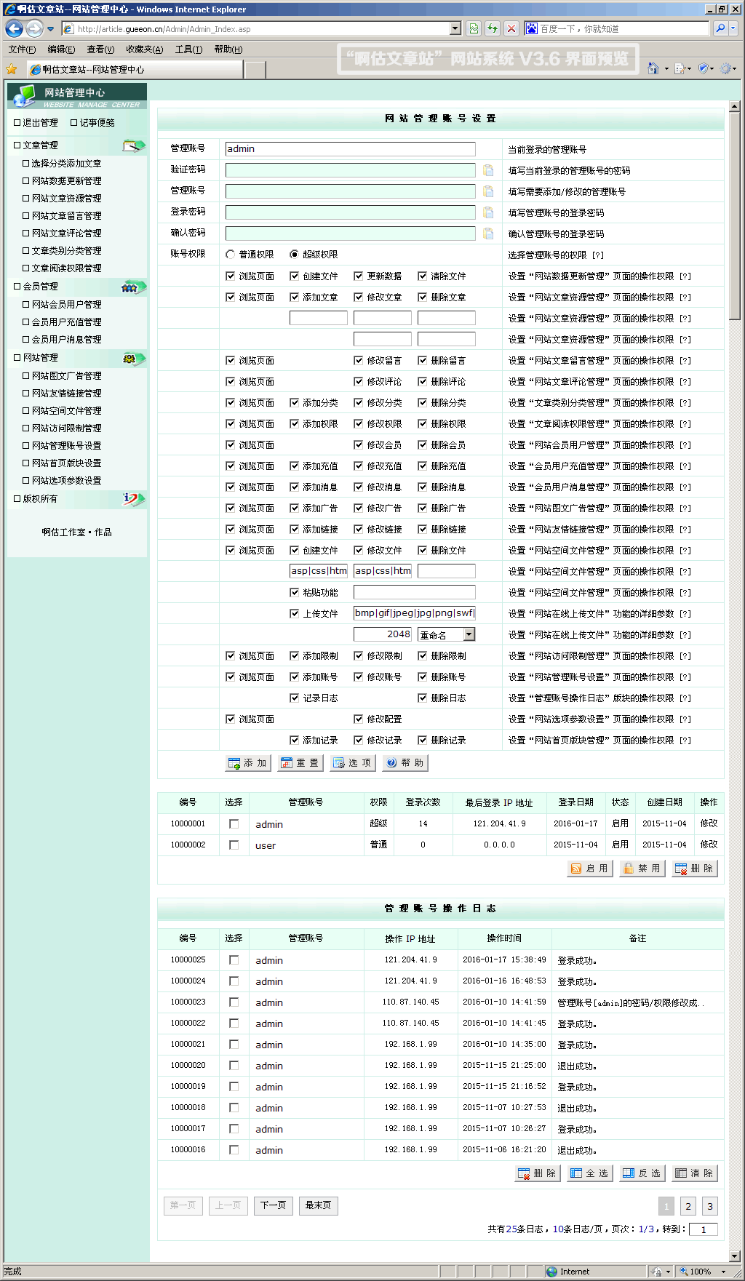Select the 普通权限 radio button

pos(231,255)
